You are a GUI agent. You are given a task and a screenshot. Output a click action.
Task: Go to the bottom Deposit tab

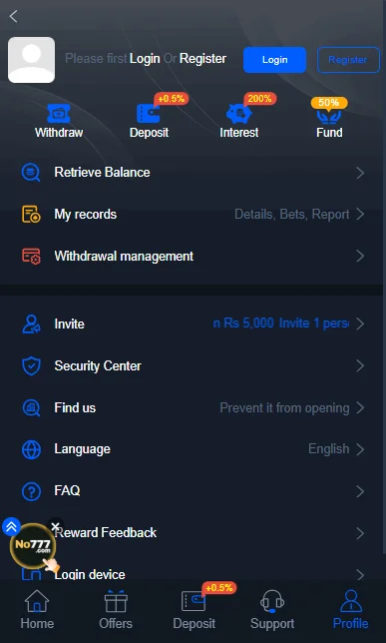193,610
